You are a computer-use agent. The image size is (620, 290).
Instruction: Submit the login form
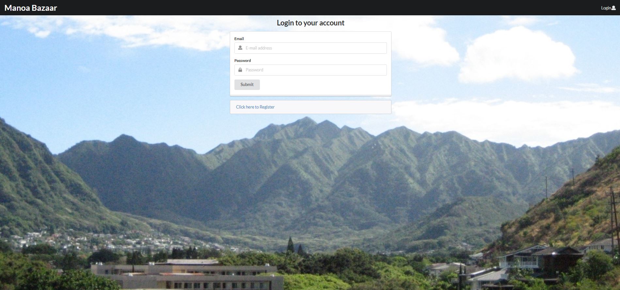pyautogui.click(x=247, y=85)
